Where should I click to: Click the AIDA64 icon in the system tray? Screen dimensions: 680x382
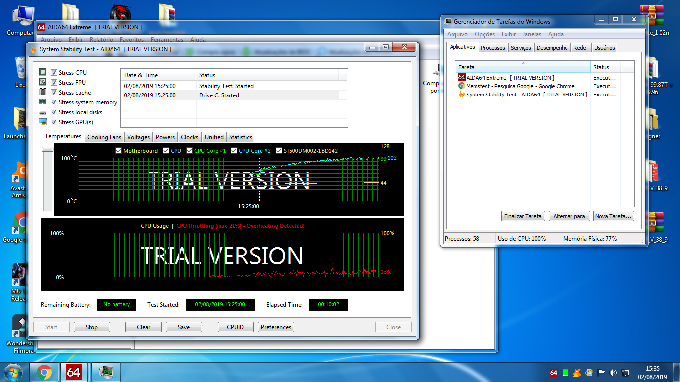(554, 372)
